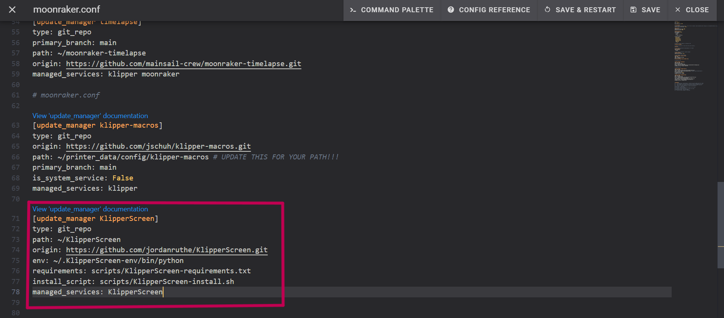Open 'update_manager' documentation above KlipperScreen section
724x318 pixels.
point(90,209)
